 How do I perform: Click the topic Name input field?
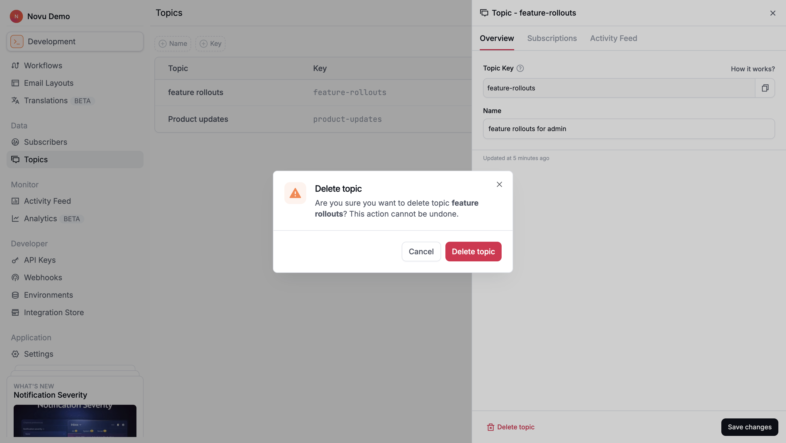[629, 129]
